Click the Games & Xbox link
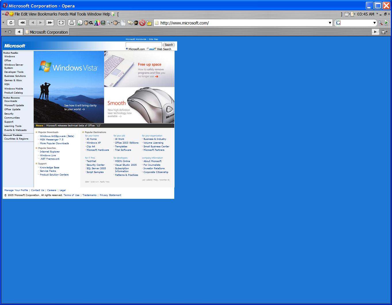Image resolution: width=392 pixels, height=305 pixels. (13, 80)
